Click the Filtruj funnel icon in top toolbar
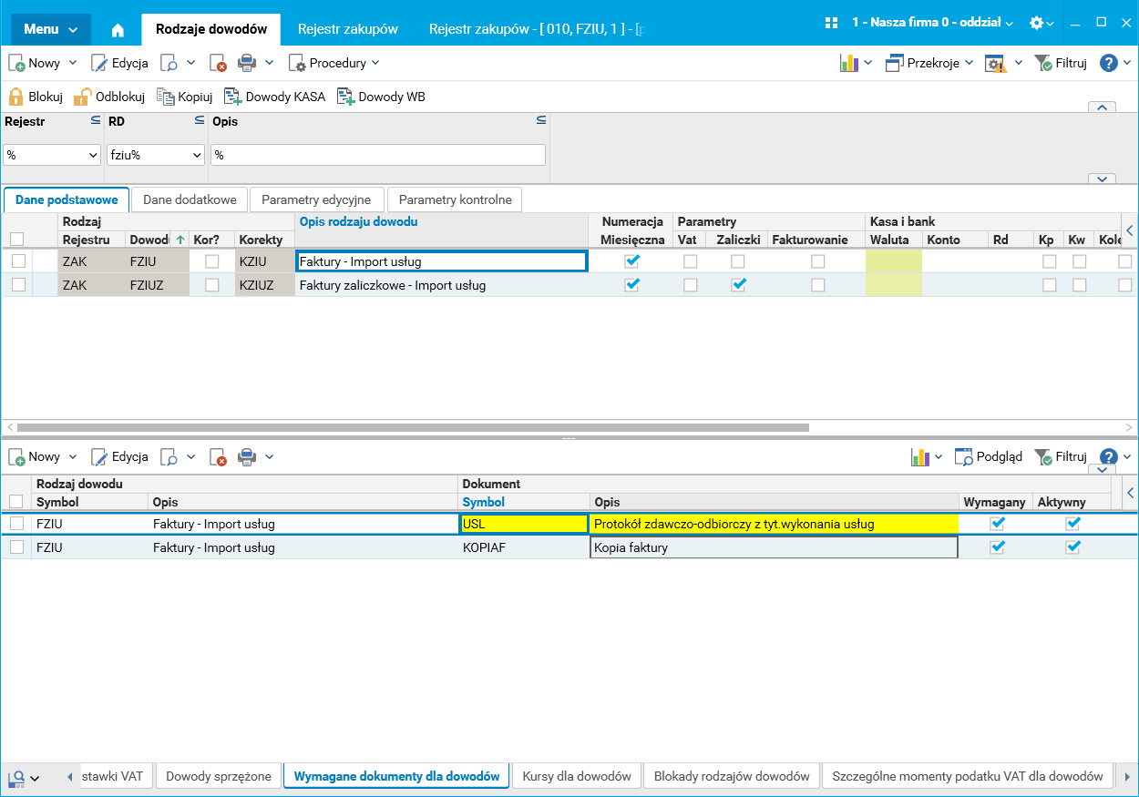Viewport: 1139px width, 797px height. 1044,63
